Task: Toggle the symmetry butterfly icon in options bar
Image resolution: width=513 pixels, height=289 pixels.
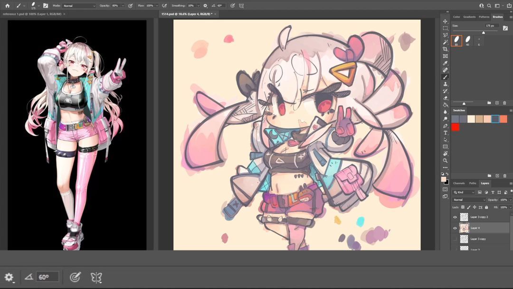Action: [241, 6]
